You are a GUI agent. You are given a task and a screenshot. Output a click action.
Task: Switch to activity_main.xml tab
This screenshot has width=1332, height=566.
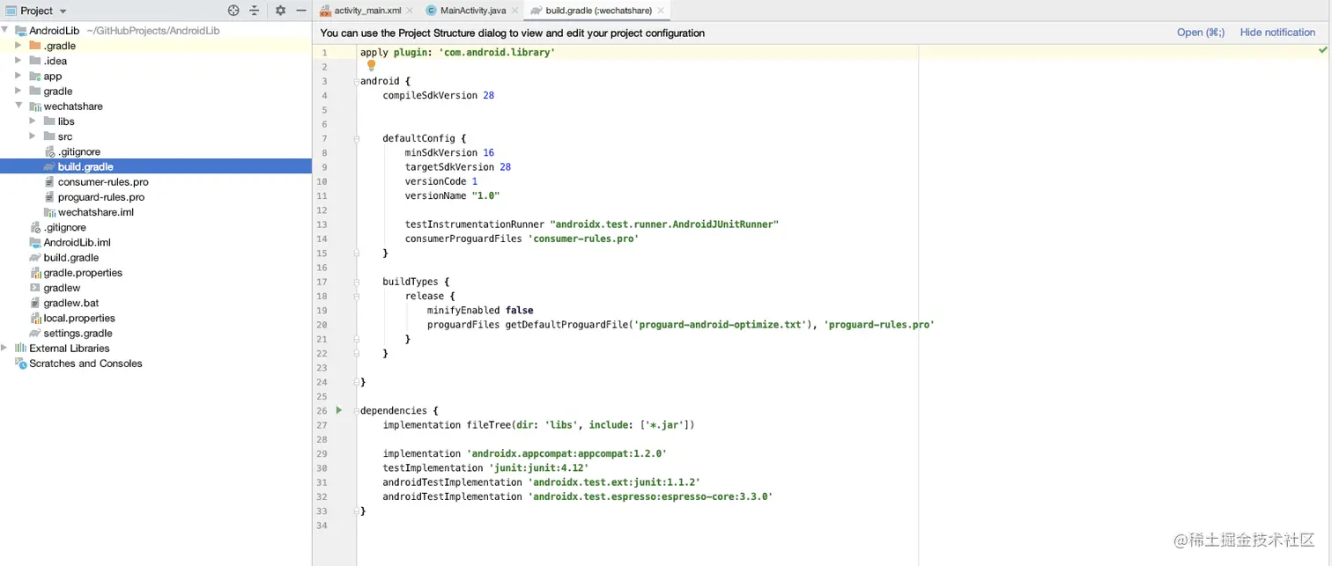tap(367, 11)
